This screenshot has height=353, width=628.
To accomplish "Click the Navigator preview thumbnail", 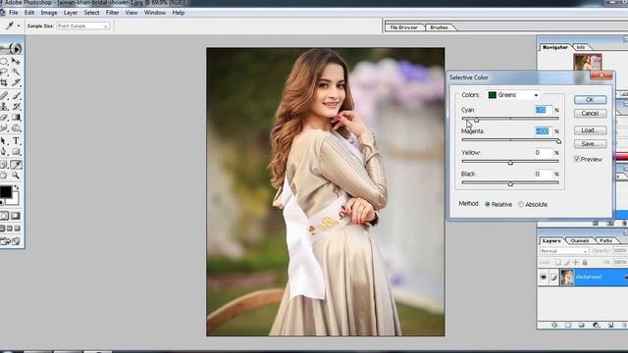I will 588,62.
